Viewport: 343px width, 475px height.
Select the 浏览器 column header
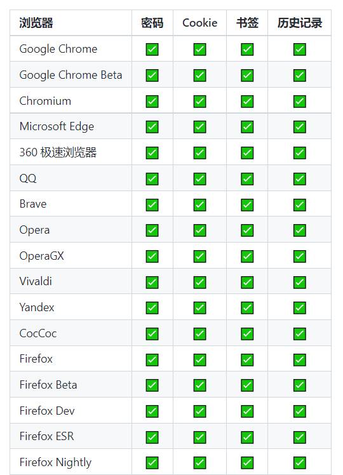click(x=36, y=23)
